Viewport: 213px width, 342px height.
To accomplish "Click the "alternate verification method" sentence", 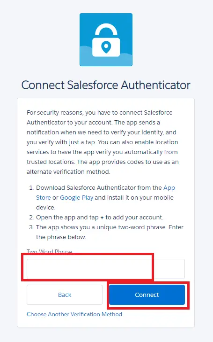I will tap(68, 171).
